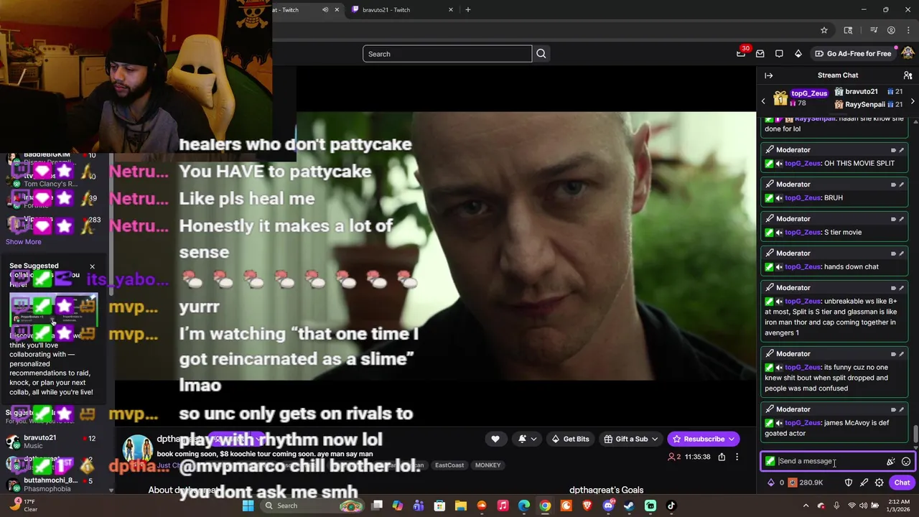Show hidden system tray icons chevron

pos(808,506)
